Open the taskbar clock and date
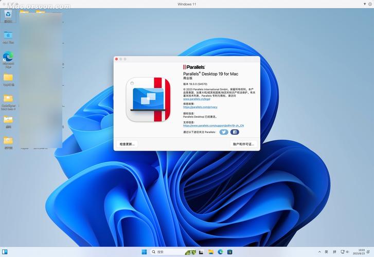This screenshot has width=374, height=257. (x=359, y=252)
